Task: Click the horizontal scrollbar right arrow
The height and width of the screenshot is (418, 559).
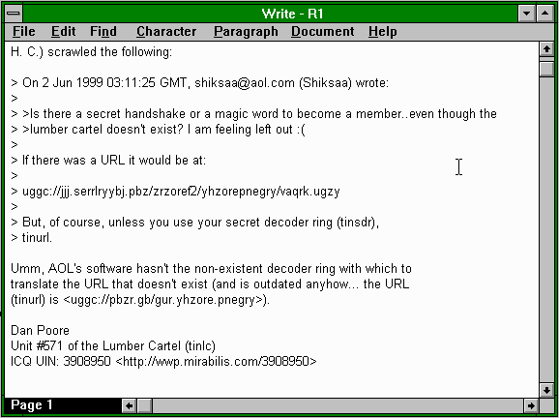Action: [531, 405]
